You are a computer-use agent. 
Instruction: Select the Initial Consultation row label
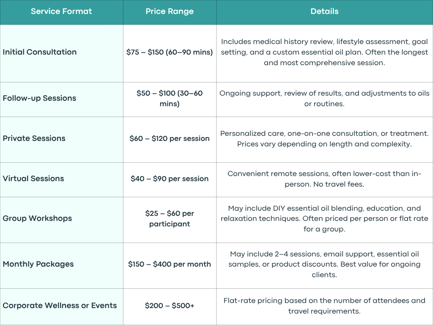[x=39, y=52]
